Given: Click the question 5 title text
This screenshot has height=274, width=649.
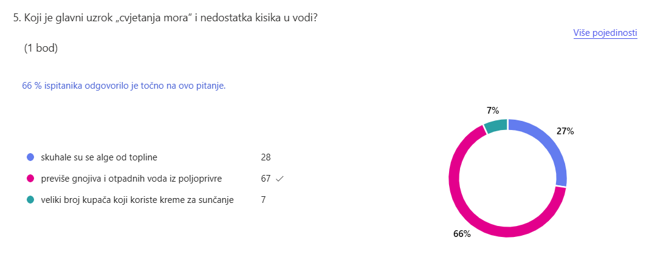Looking at the screenshot, I should click(x=166, y=18).
